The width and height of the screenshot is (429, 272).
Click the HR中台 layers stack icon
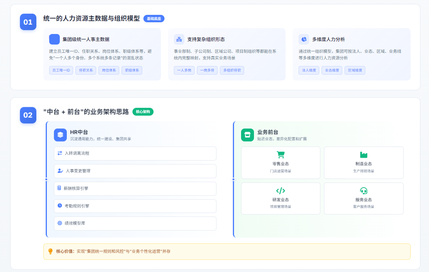point(60,135)
